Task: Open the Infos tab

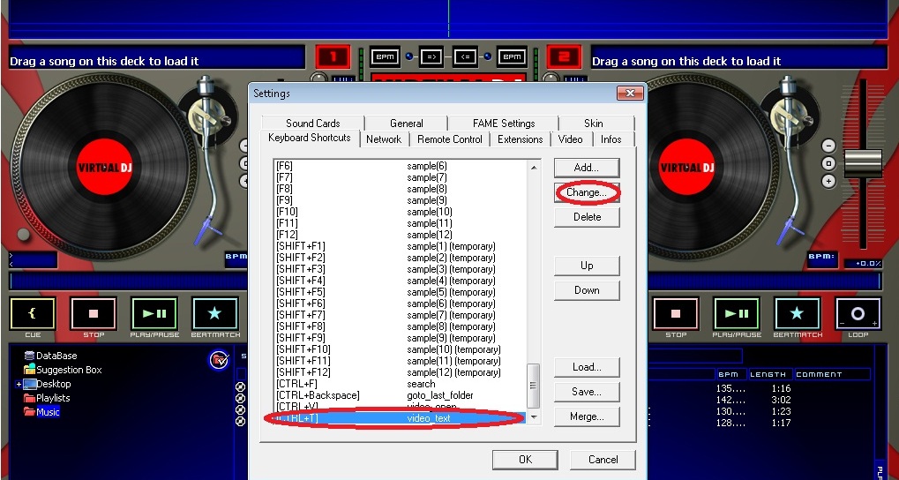Action: click(x=611, y=139)
